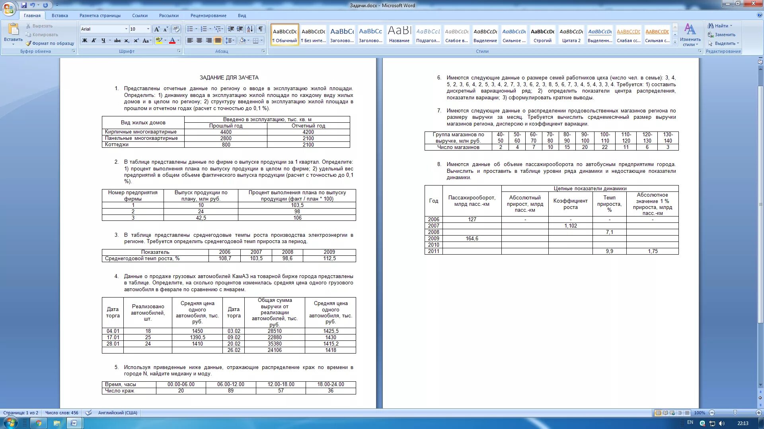Center the text
This screenshot has width=764, height=429.
pyautogui.click(x=199, y=41)
